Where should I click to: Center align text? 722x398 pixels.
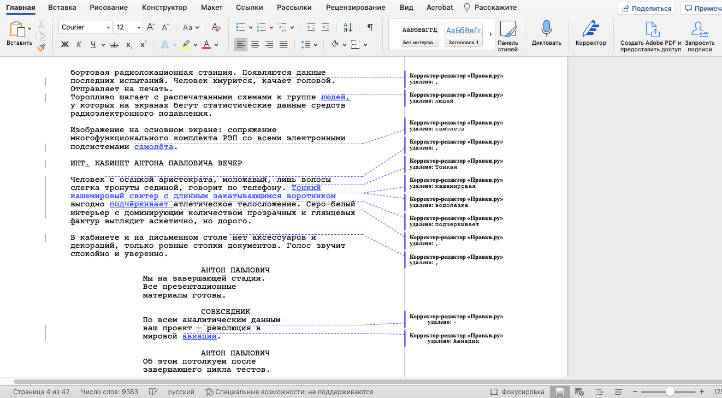click(x=255, y=45)
